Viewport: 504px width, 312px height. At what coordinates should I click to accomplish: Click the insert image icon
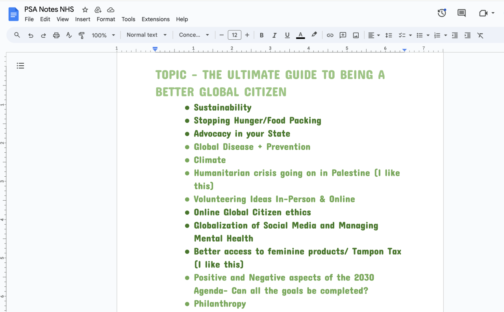point(356,35)
